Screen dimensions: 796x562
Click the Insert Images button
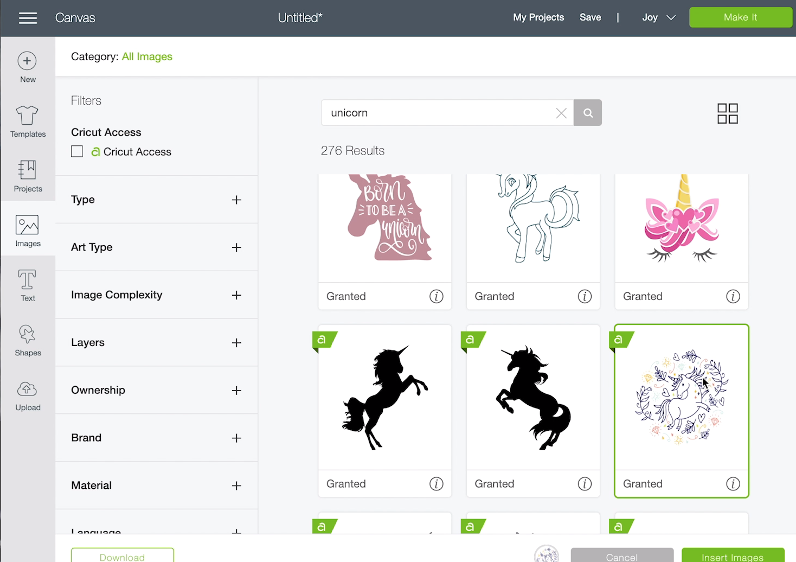tap(733, 555)
